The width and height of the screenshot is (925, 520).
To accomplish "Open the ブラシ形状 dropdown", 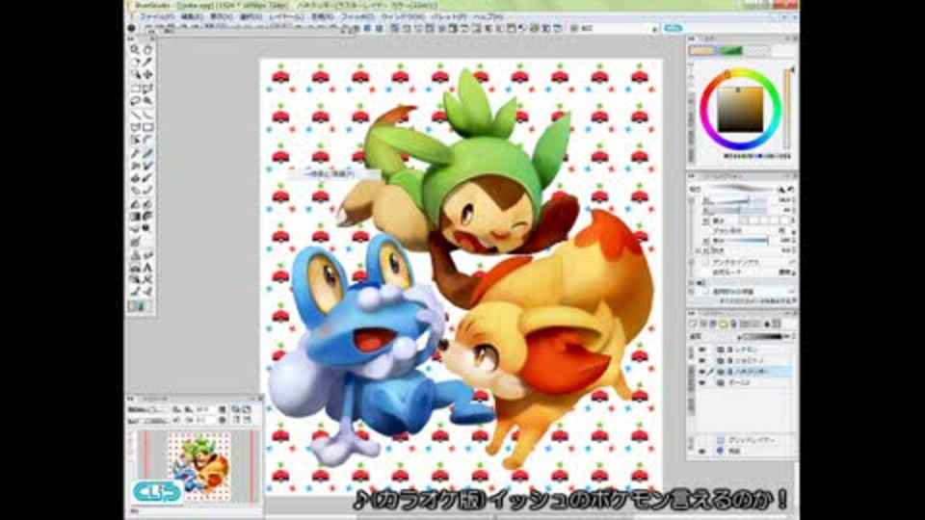I will (x=787, y=230).
